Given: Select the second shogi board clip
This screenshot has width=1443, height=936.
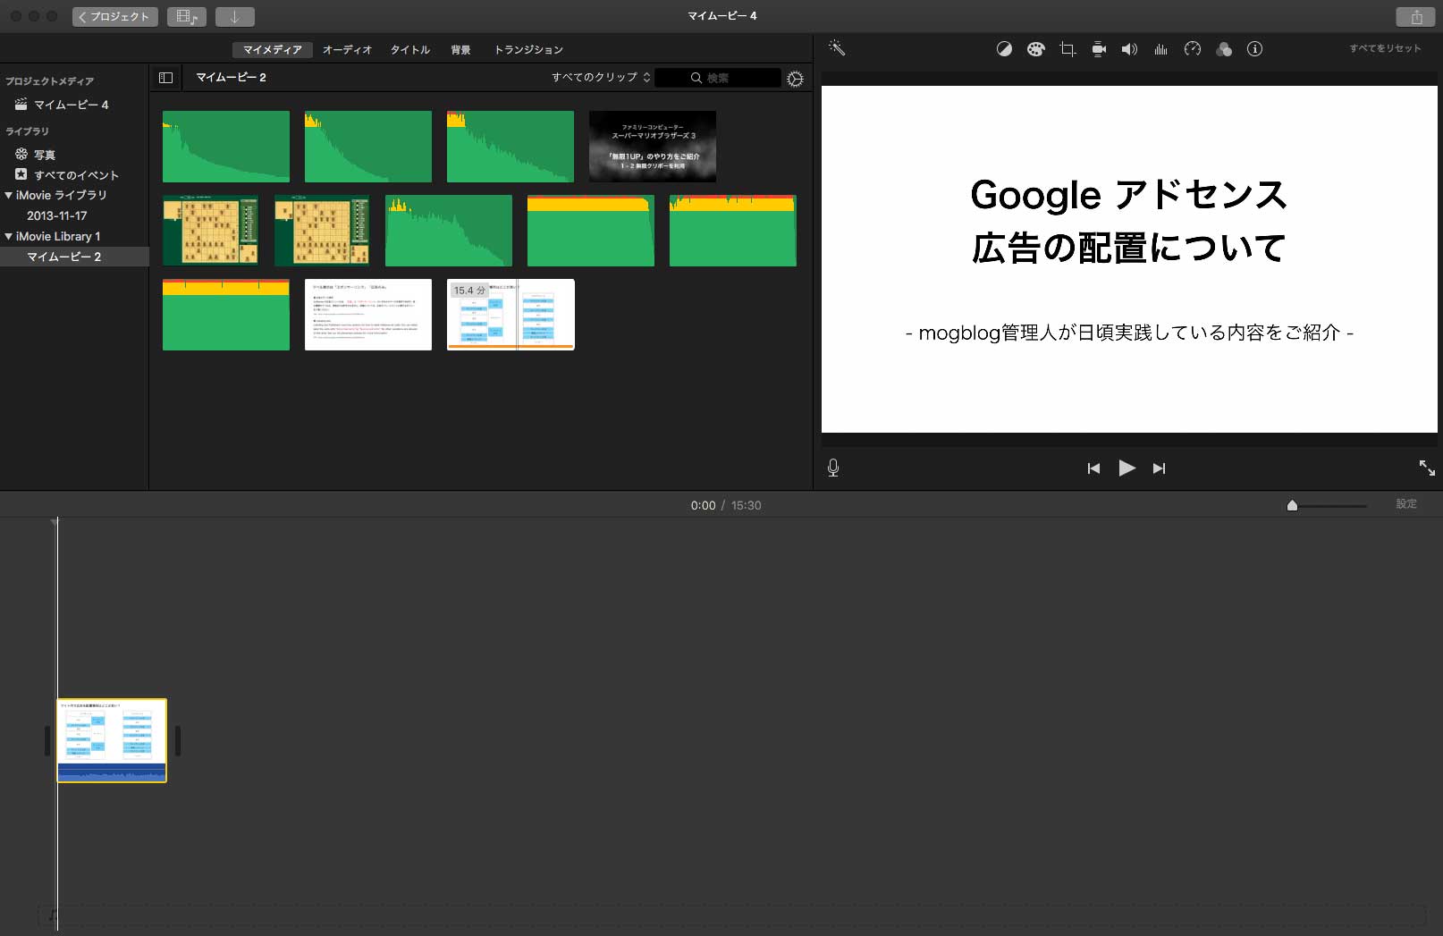Looking at the screenshot, I should pos(322,231).
